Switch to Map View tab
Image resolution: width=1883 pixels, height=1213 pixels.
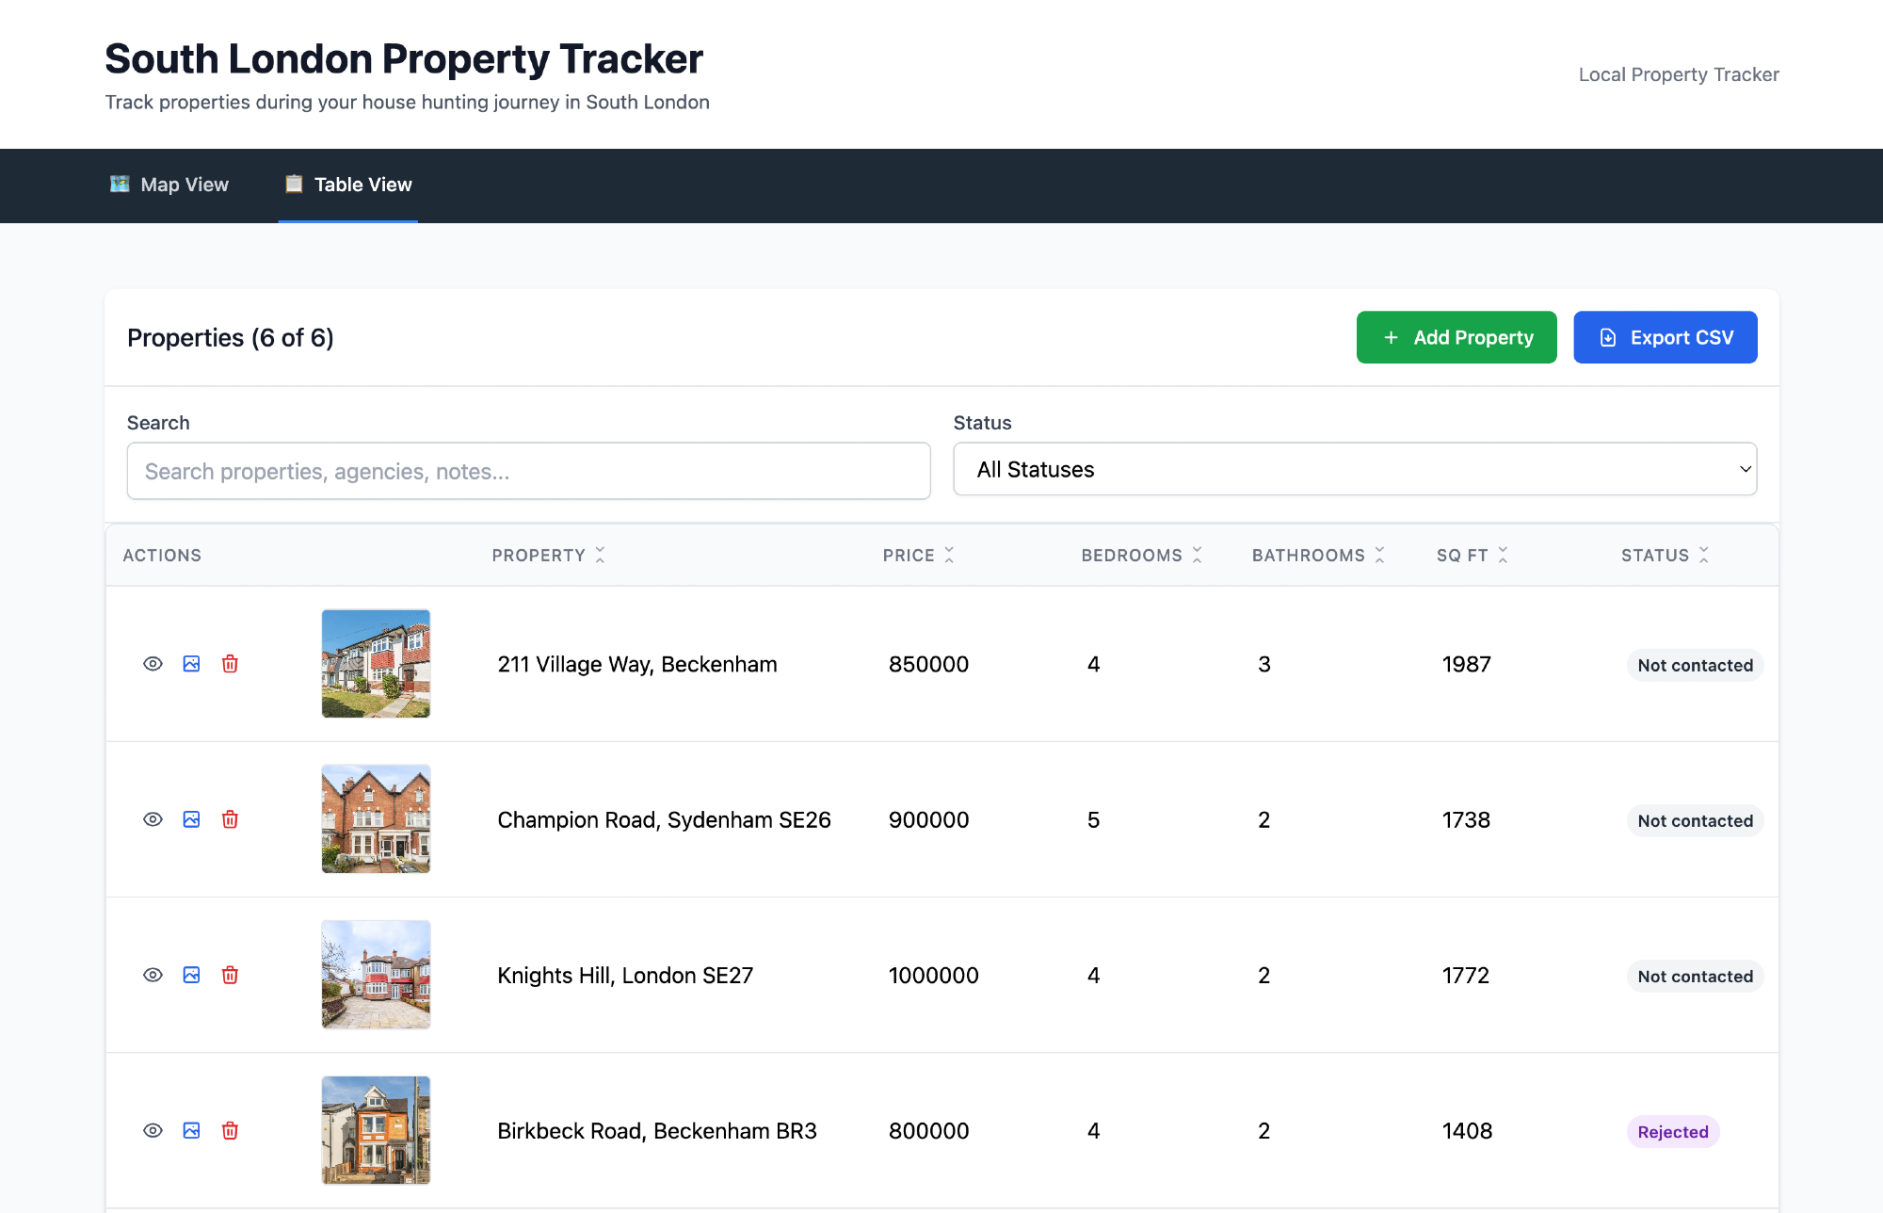pos(169,185)
